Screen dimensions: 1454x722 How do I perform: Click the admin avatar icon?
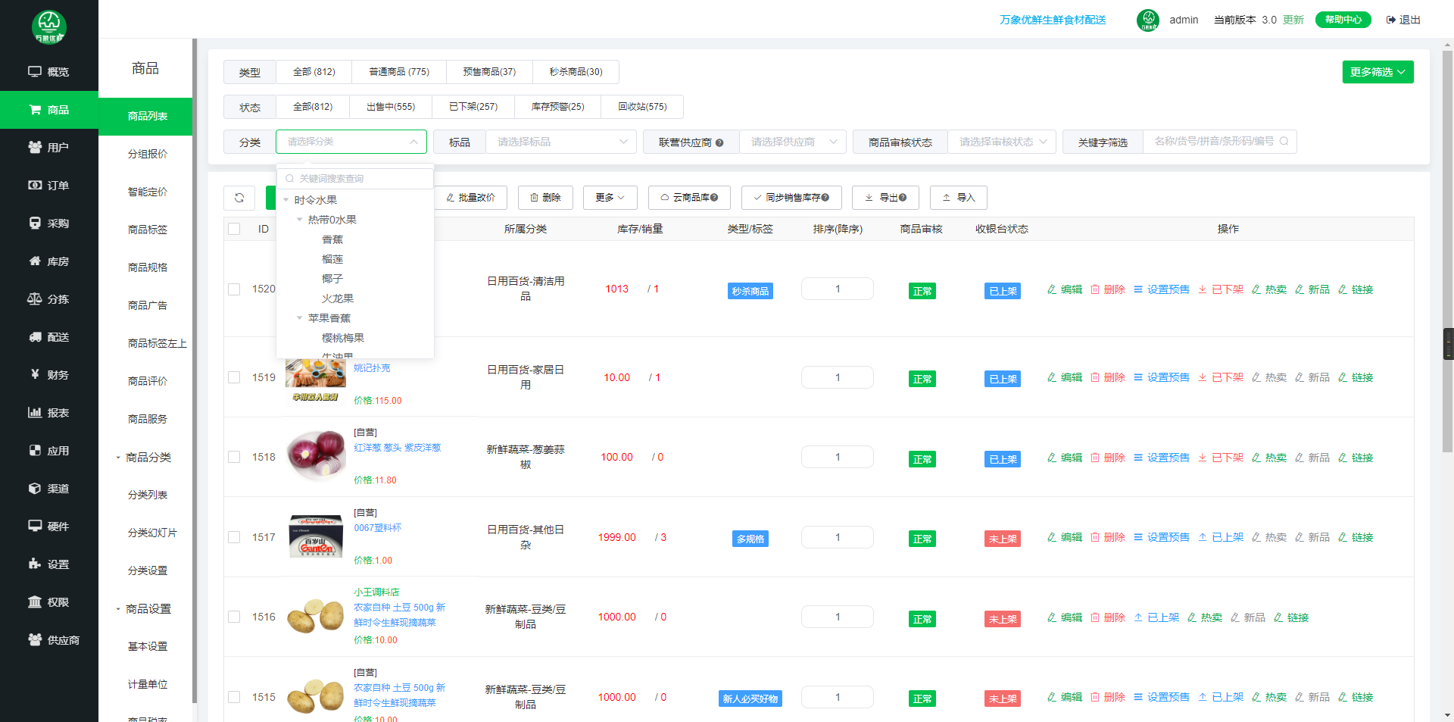pos(1147,20)
